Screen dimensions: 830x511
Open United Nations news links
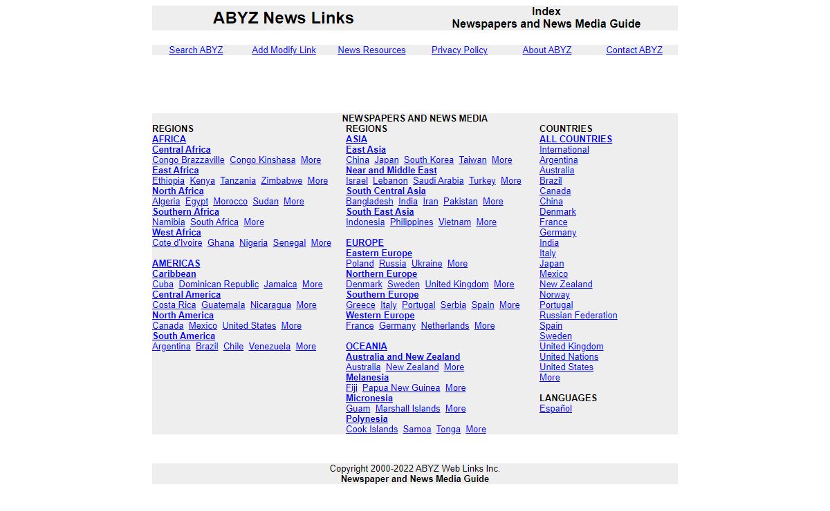click(x=569, y=356)
